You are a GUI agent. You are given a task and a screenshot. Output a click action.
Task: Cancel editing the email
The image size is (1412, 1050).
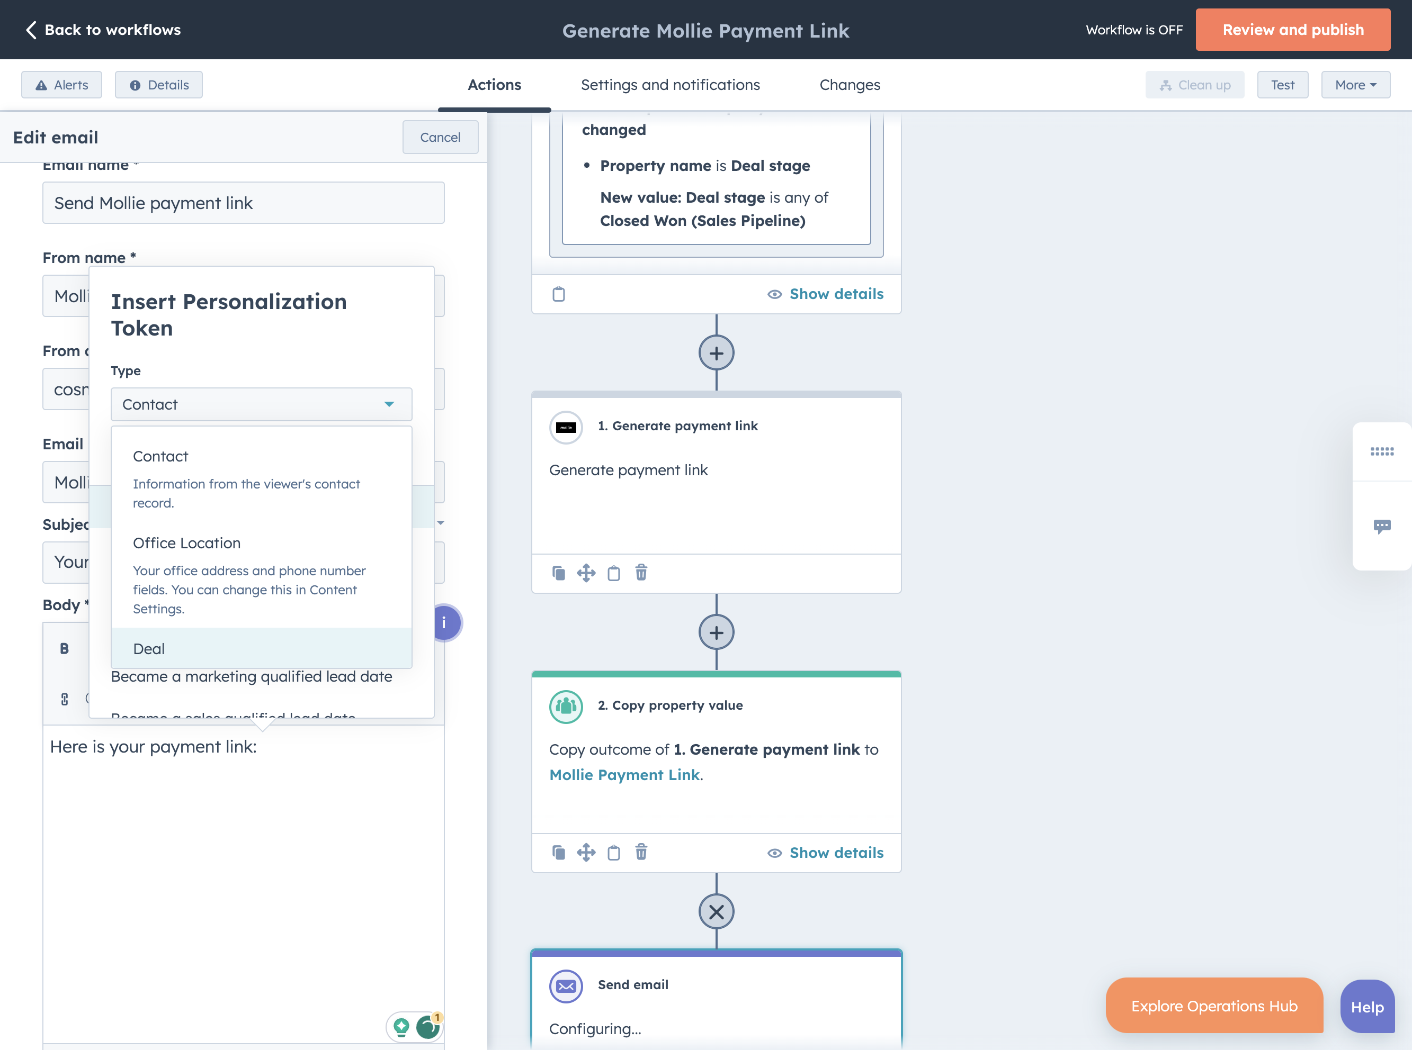click(x=440, y=137)
